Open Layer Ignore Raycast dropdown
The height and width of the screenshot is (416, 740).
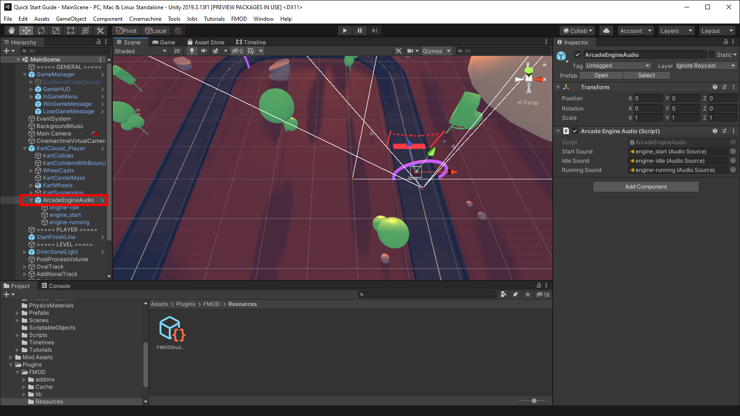coord(706,66)
